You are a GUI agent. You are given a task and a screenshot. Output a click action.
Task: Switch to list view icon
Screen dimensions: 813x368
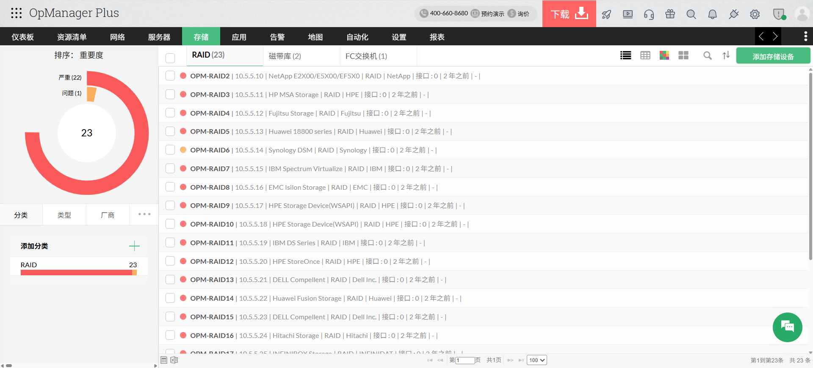(625, 55)
